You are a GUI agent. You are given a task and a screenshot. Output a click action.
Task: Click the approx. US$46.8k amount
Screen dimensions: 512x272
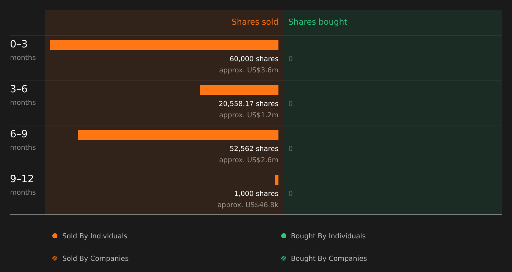click(248, 205)
